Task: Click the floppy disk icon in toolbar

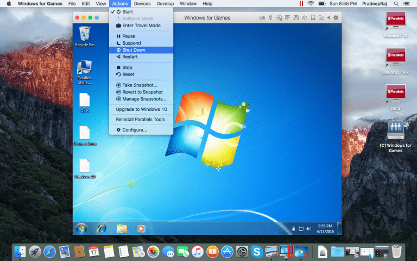Action: (296, 17)
